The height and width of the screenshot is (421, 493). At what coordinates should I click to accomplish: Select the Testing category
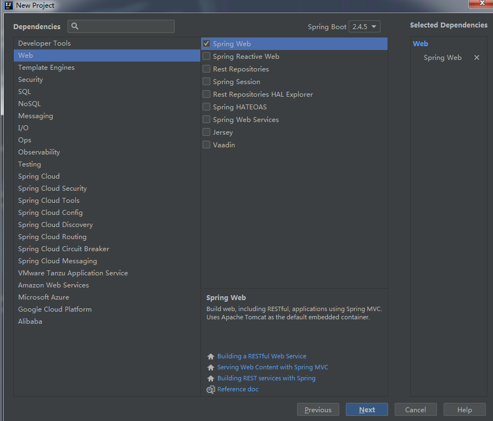point(107,164)
